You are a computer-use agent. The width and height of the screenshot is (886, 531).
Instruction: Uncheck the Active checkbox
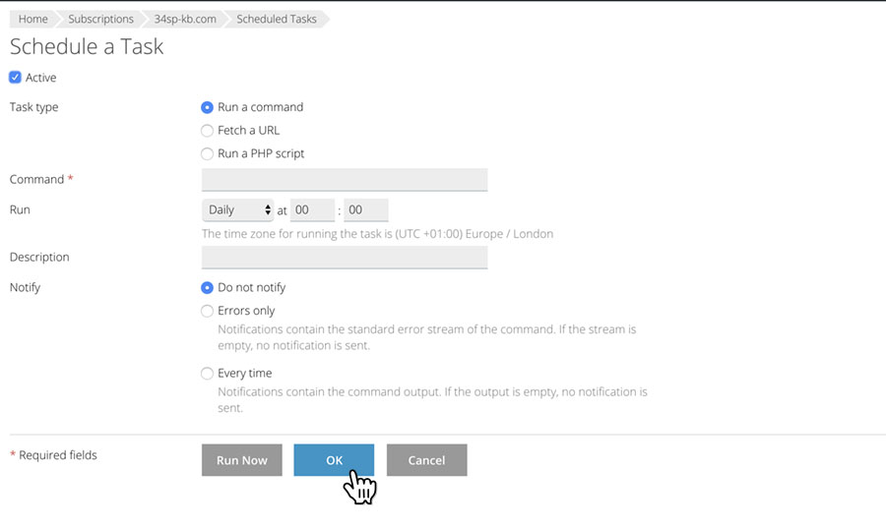pyautogui.click(x=15, y=78)
